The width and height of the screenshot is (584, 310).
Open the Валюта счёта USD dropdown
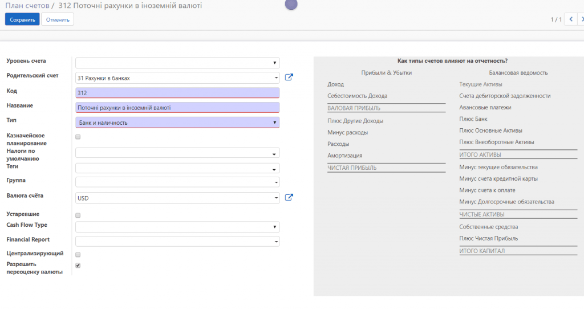point(177,198)
